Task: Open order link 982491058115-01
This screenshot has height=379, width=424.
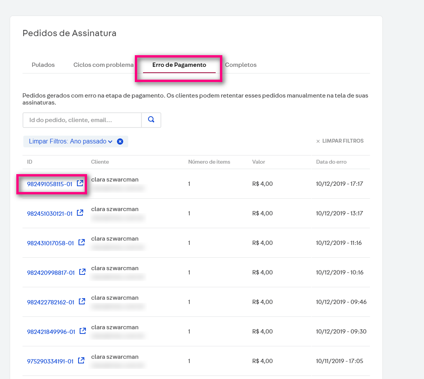Action: [x=49, y=184]
